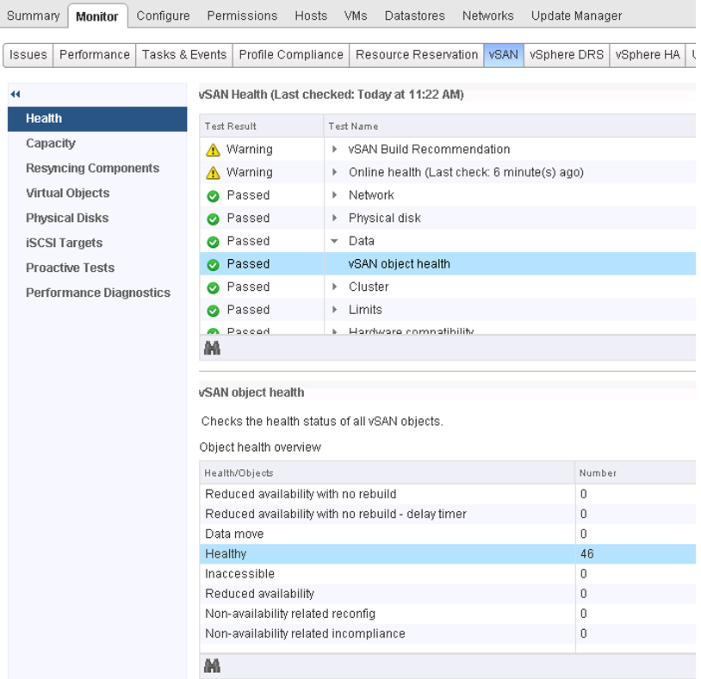Select the Healthy row in overview
Image resolution: width=701 pixels, height=679 pixels.
pyautogui.click(x=448, y=554)
